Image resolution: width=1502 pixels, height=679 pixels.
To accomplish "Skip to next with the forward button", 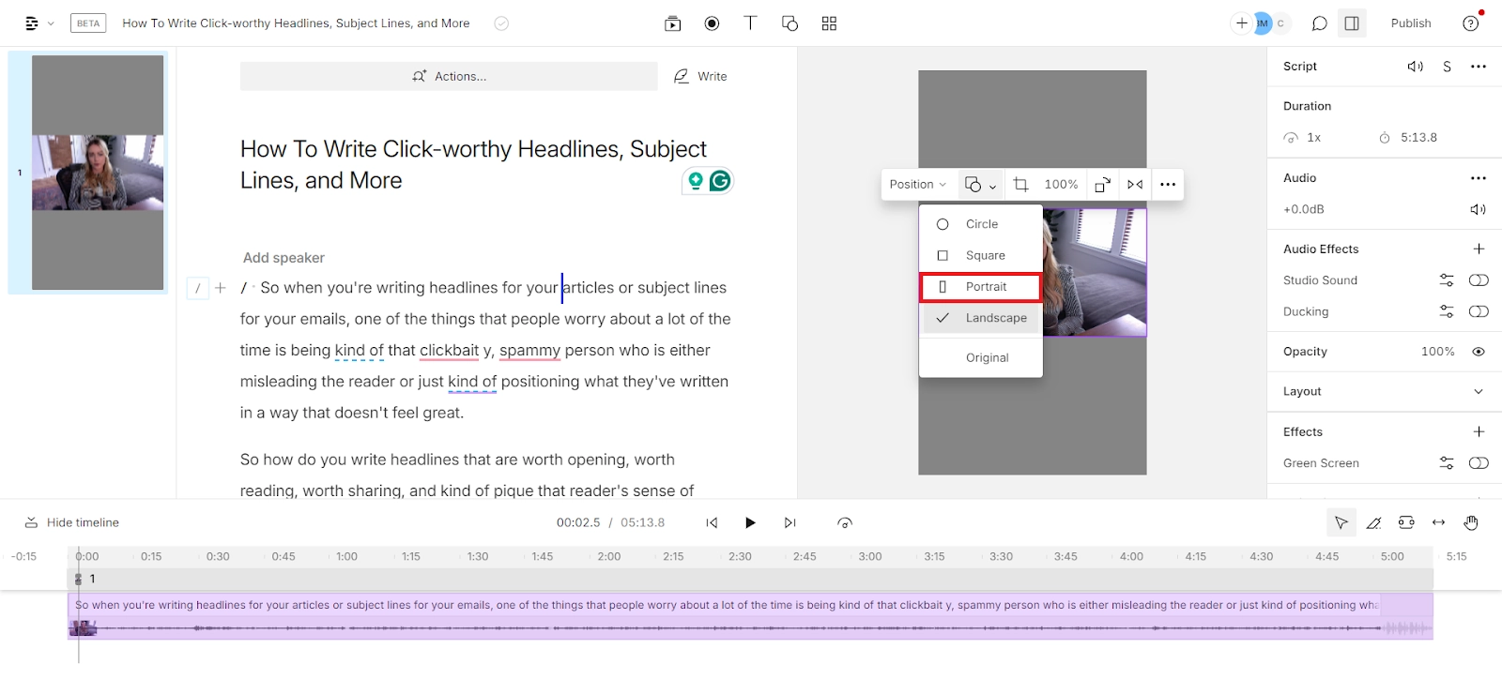I will point(789,523).
